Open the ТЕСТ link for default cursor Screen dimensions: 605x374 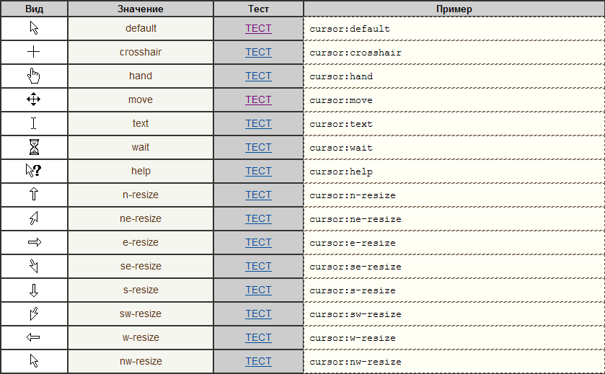[x=258, y=28]
